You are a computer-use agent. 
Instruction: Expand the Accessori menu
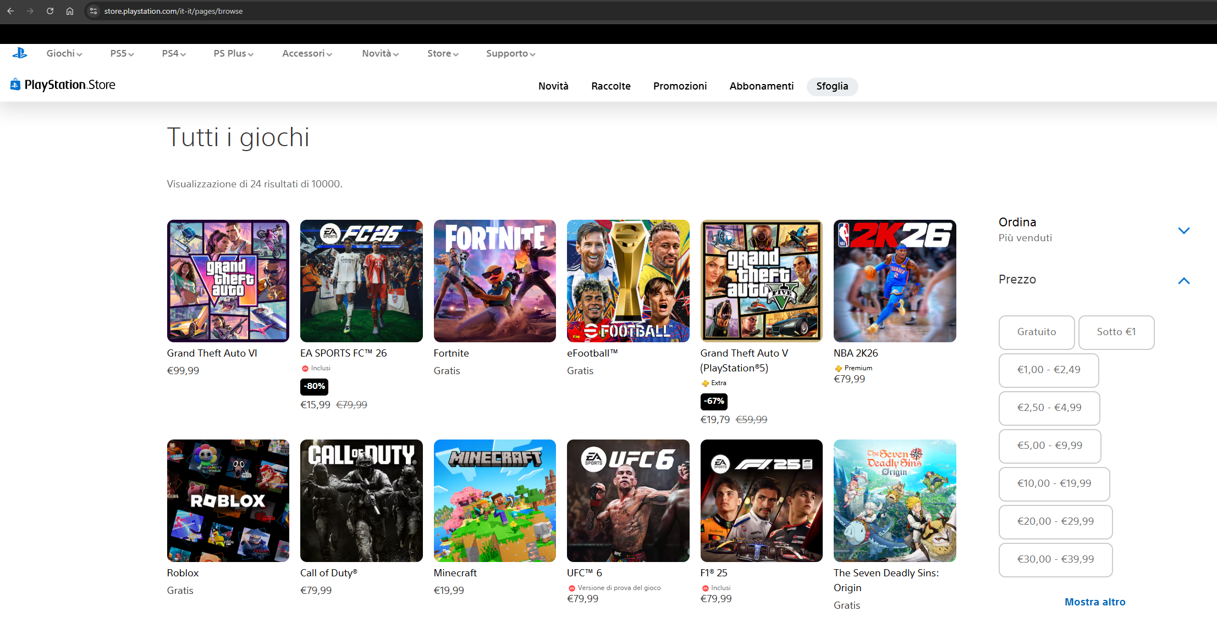click(307, 53)
